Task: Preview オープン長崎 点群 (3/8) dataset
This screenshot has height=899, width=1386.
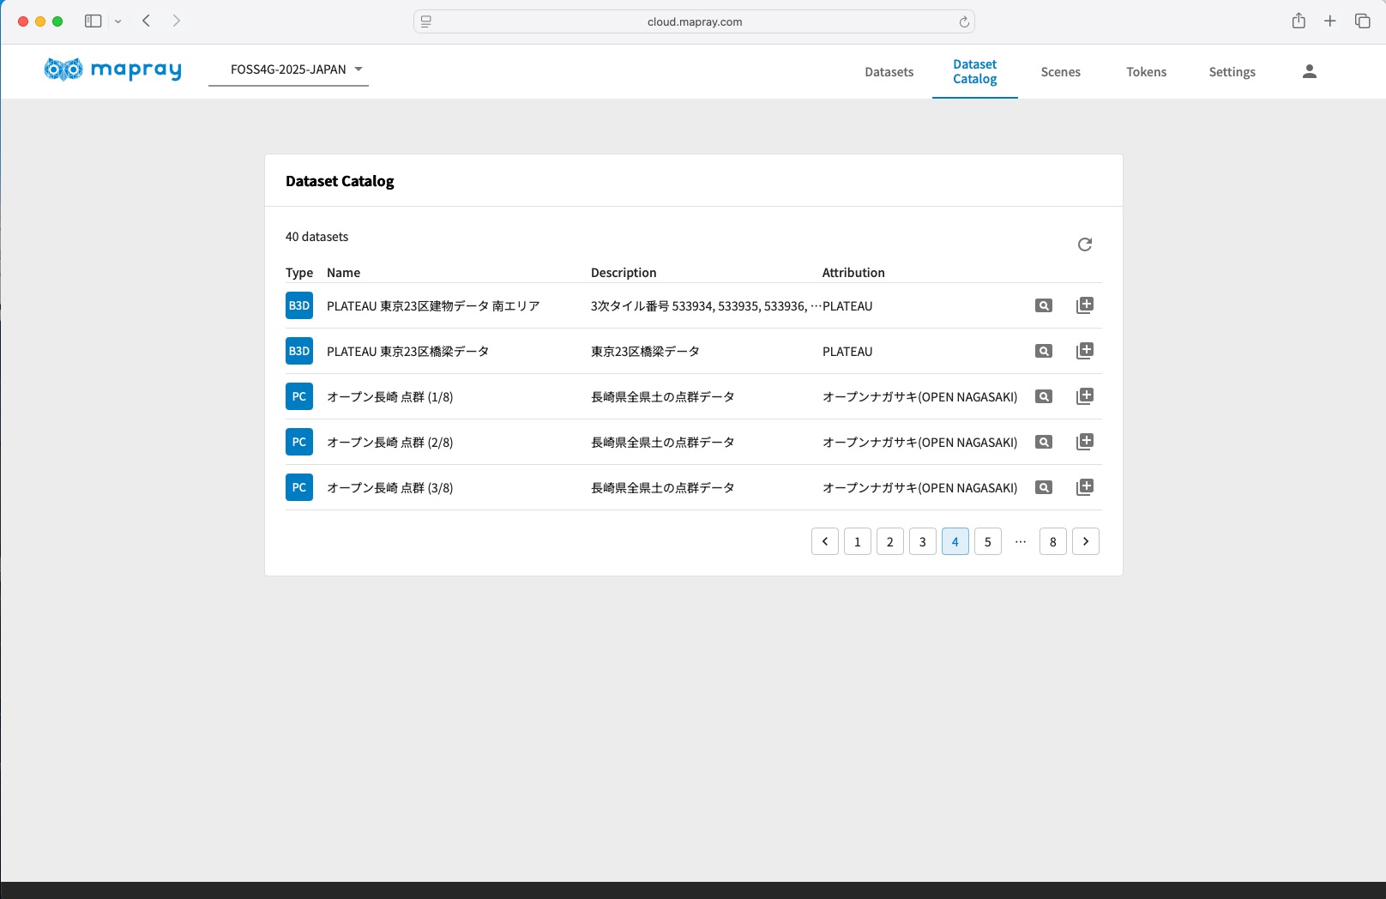Action: pos(1043,487)
